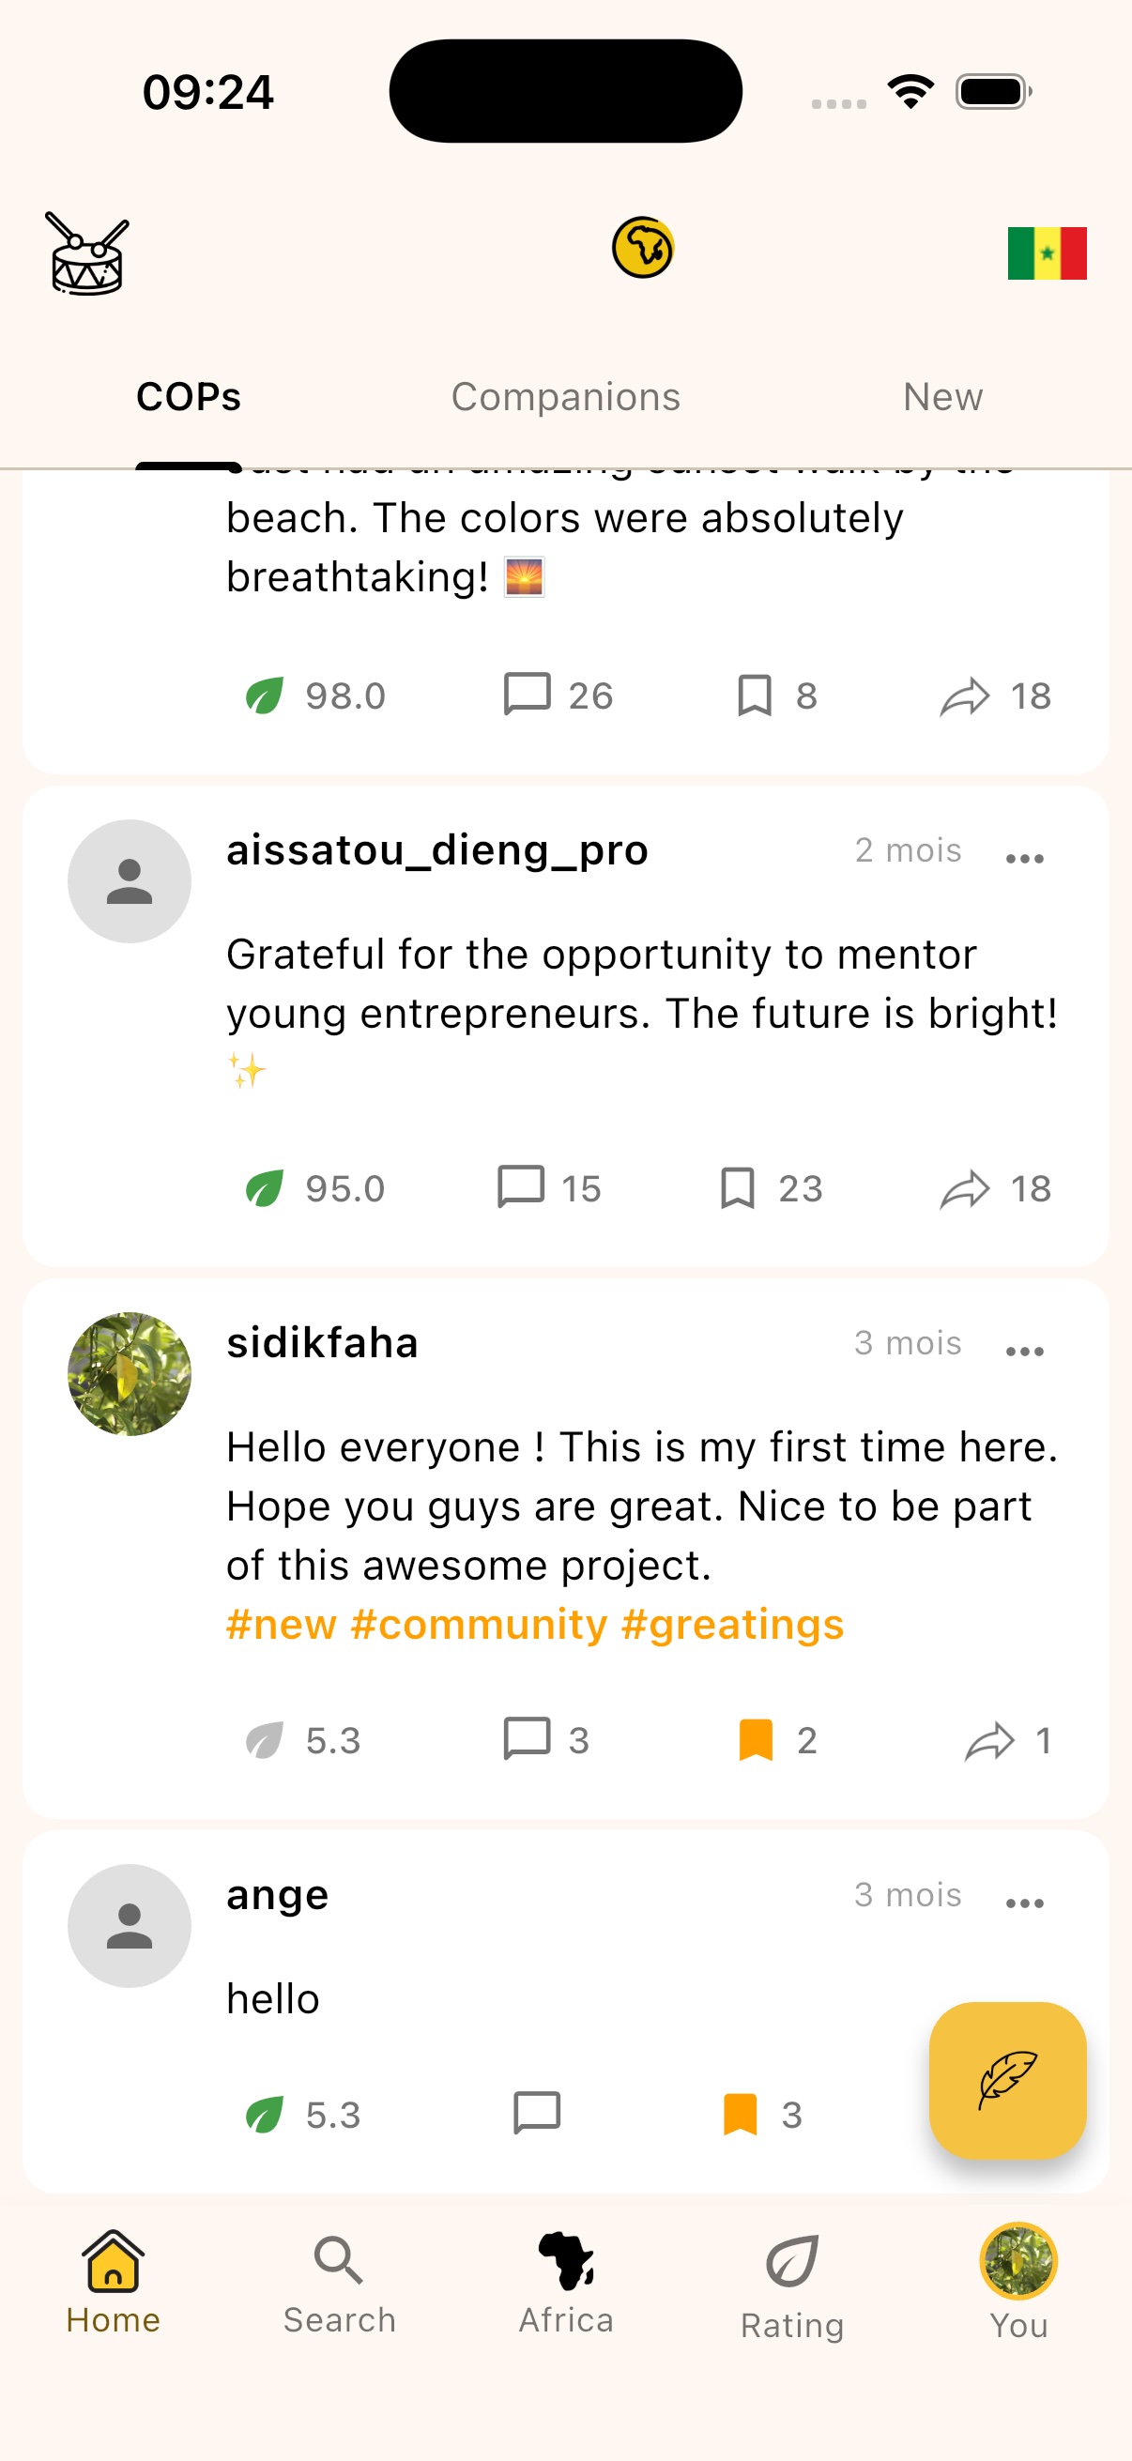Viewport: 1132px width, 2461px height.
Task: Tap the yellow Africa globe logo
Action: (643, 248)
